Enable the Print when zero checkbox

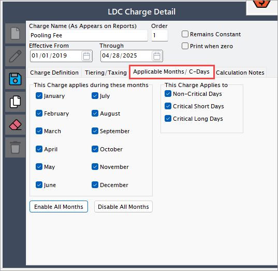click(185, 46)
